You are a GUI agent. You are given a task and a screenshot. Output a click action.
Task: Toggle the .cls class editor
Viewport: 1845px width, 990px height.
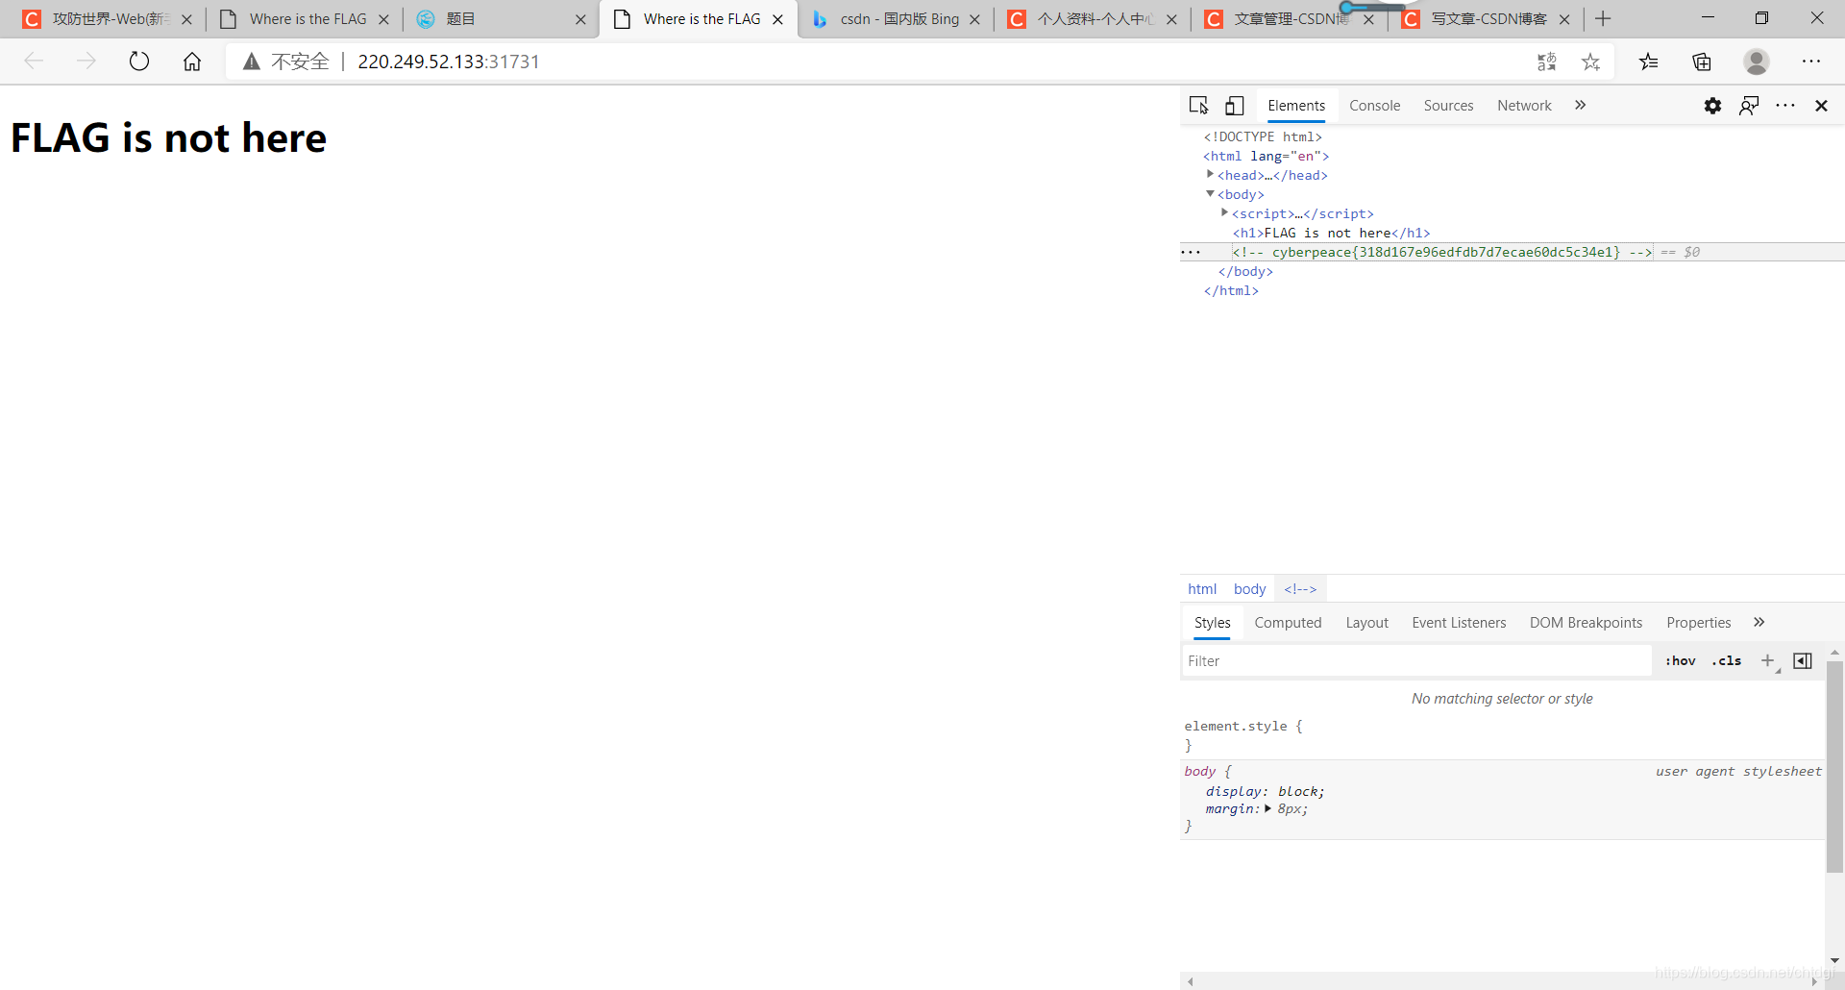pyautogui.click(x=1727, y=661)
